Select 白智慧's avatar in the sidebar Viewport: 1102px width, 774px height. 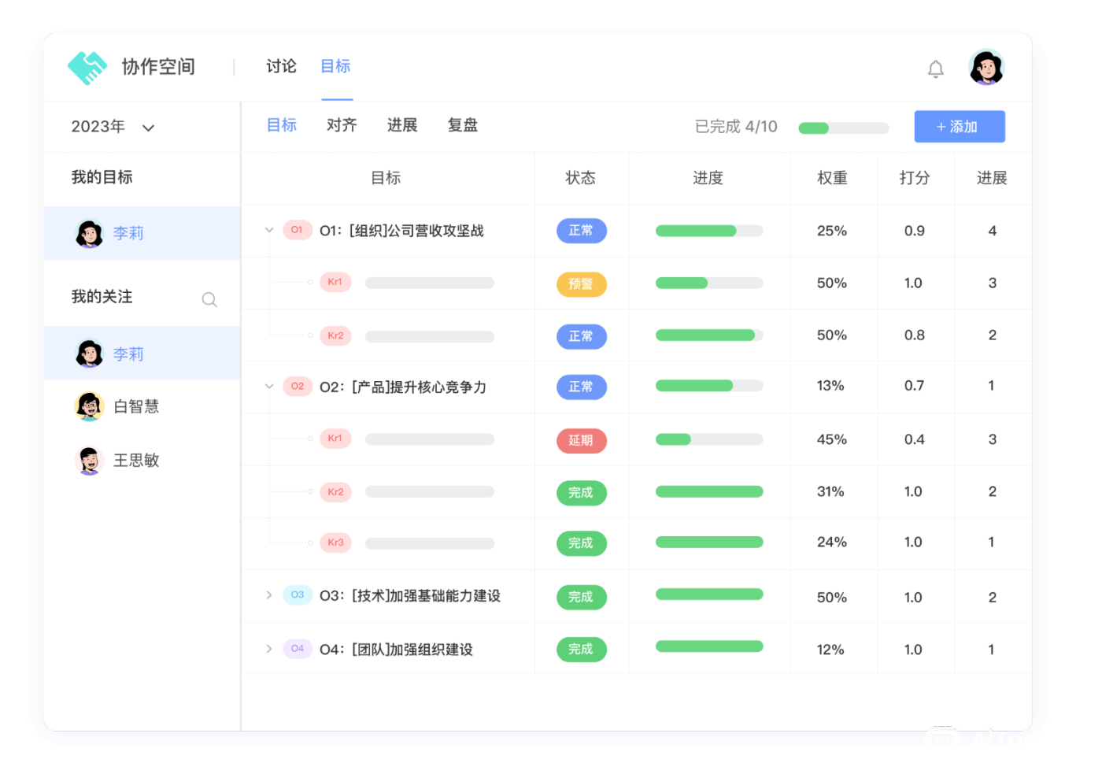click(89, 406)
